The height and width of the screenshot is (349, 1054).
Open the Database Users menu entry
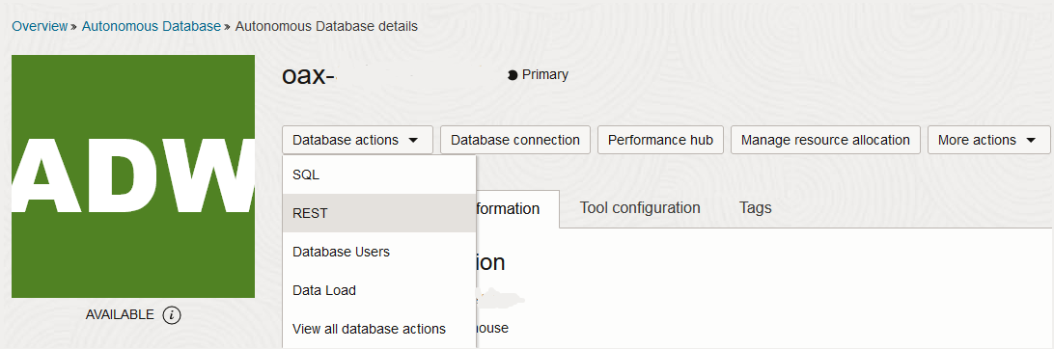[379, 252]
